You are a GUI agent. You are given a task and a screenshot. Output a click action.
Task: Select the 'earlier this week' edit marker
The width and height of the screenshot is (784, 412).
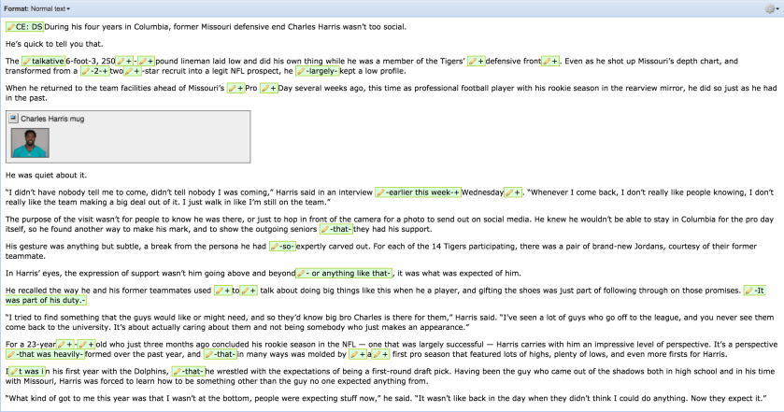tap(418, 192)
